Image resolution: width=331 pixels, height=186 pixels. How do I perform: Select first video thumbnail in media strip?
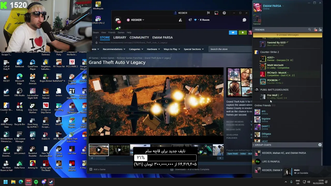(99, 150)
